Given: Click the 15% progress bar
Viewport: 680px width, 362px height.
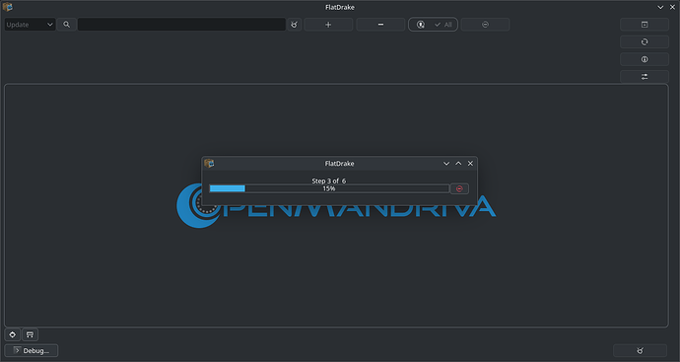Looking at the screenshot, I should (x=329, y=188).
